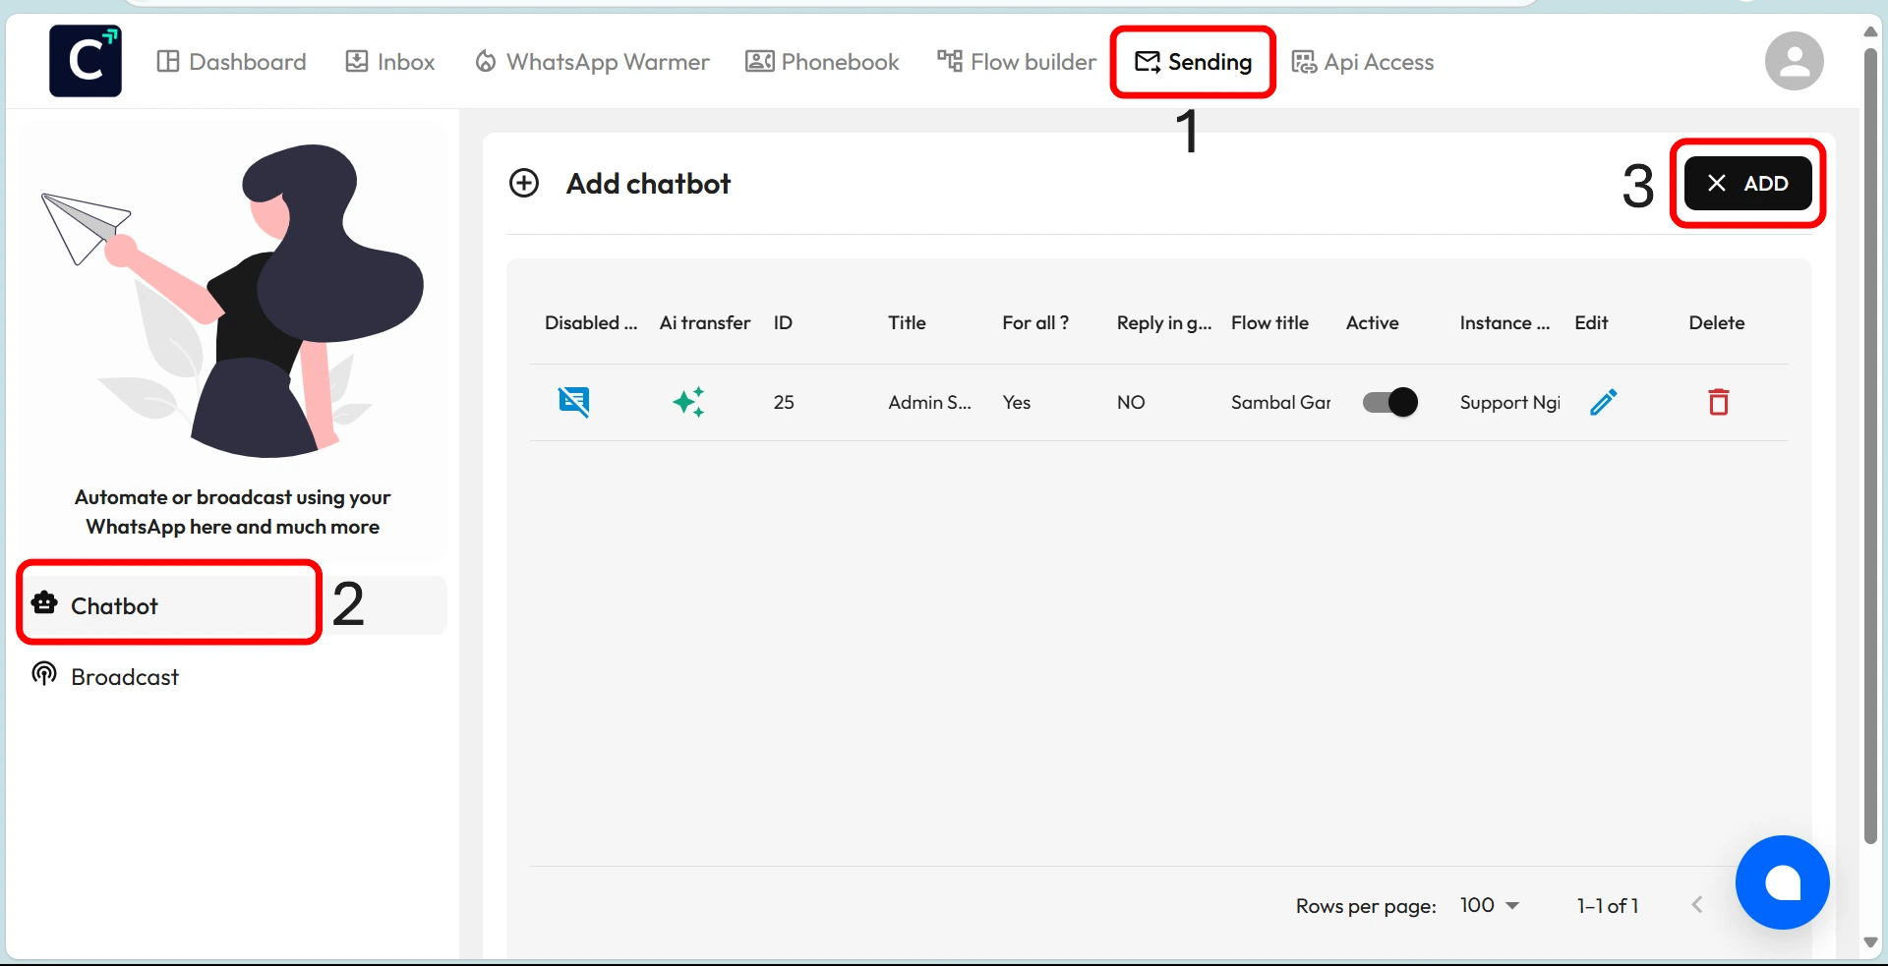1888x966 pixels.
Task: Click the 'Support Ngi' instance cell
Action: click(x=1509, y=402)
